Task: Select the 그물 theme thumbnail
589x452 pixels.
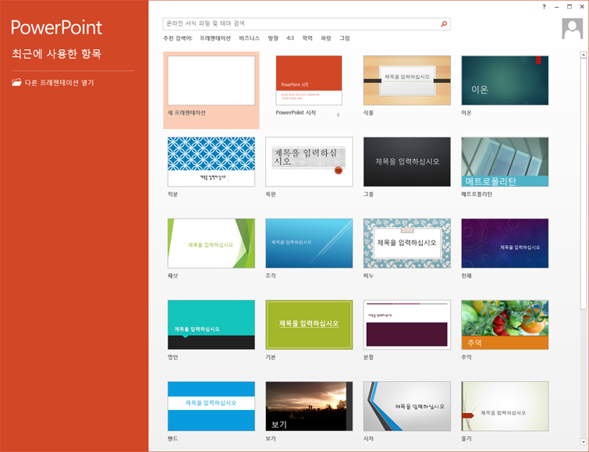Action: (406, 162)
